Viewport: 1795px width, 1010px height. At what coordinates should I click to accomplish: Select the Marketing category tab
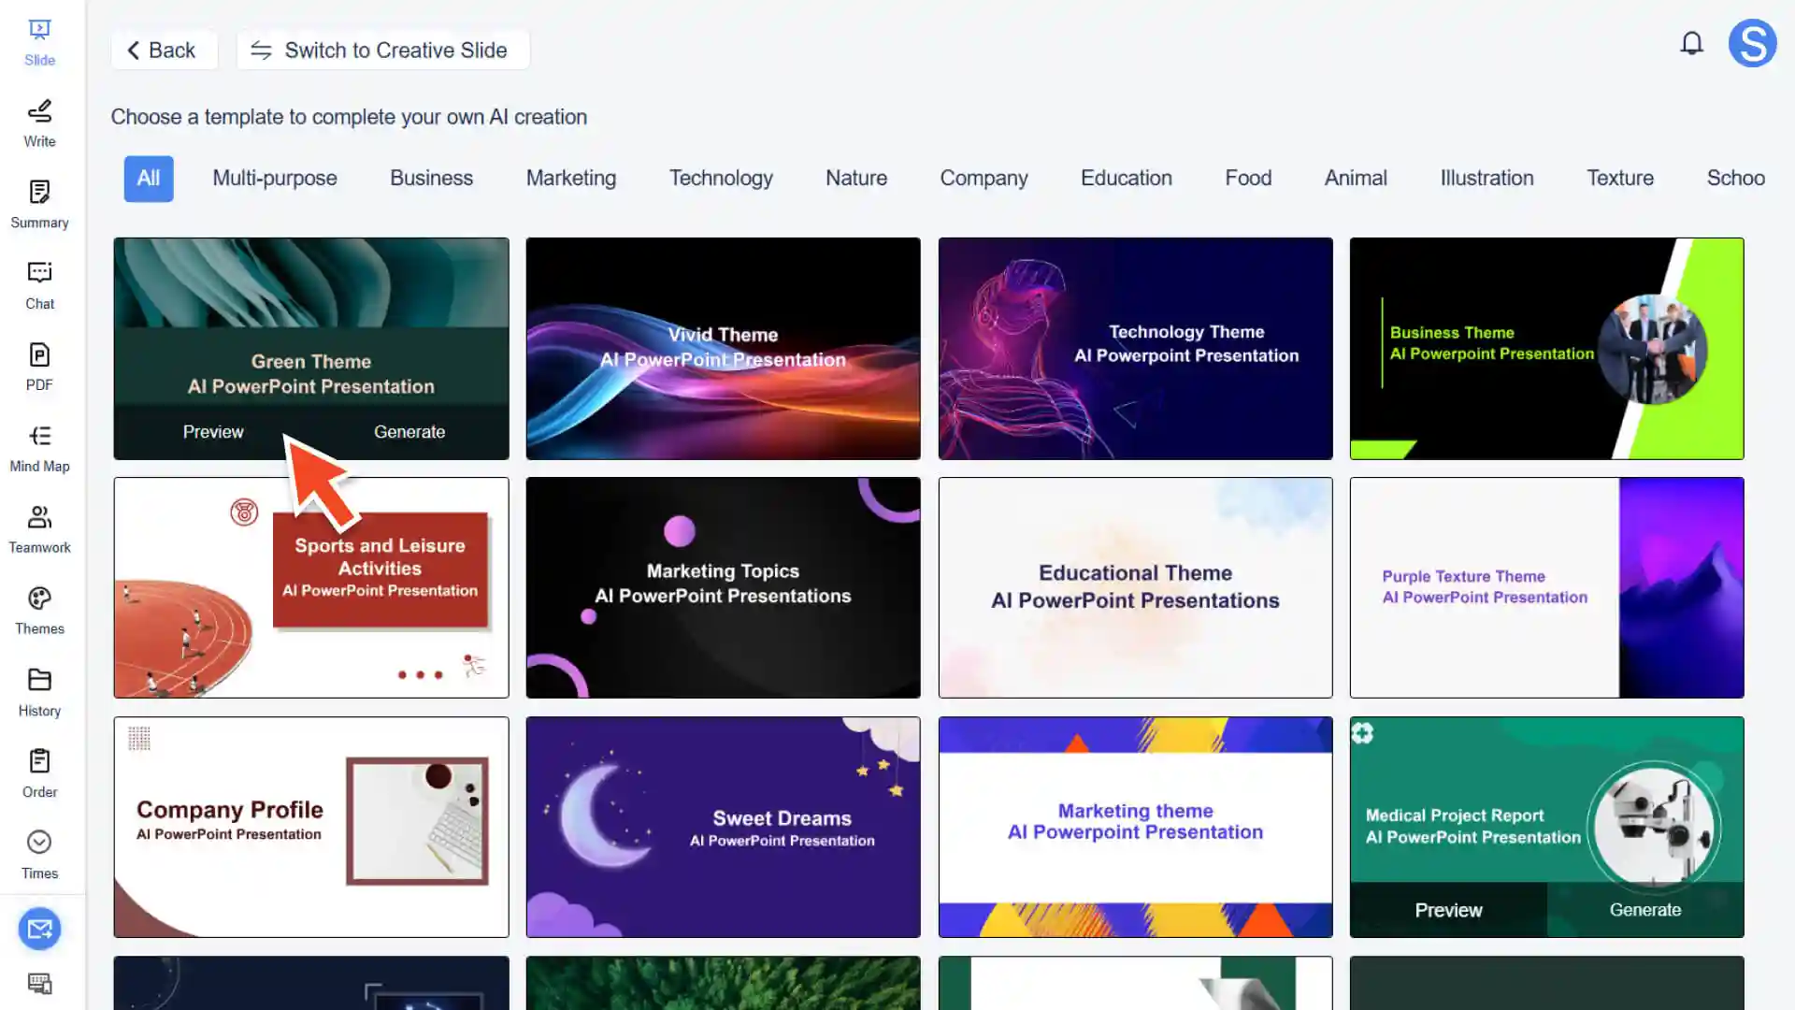click(x=571, y=179)
